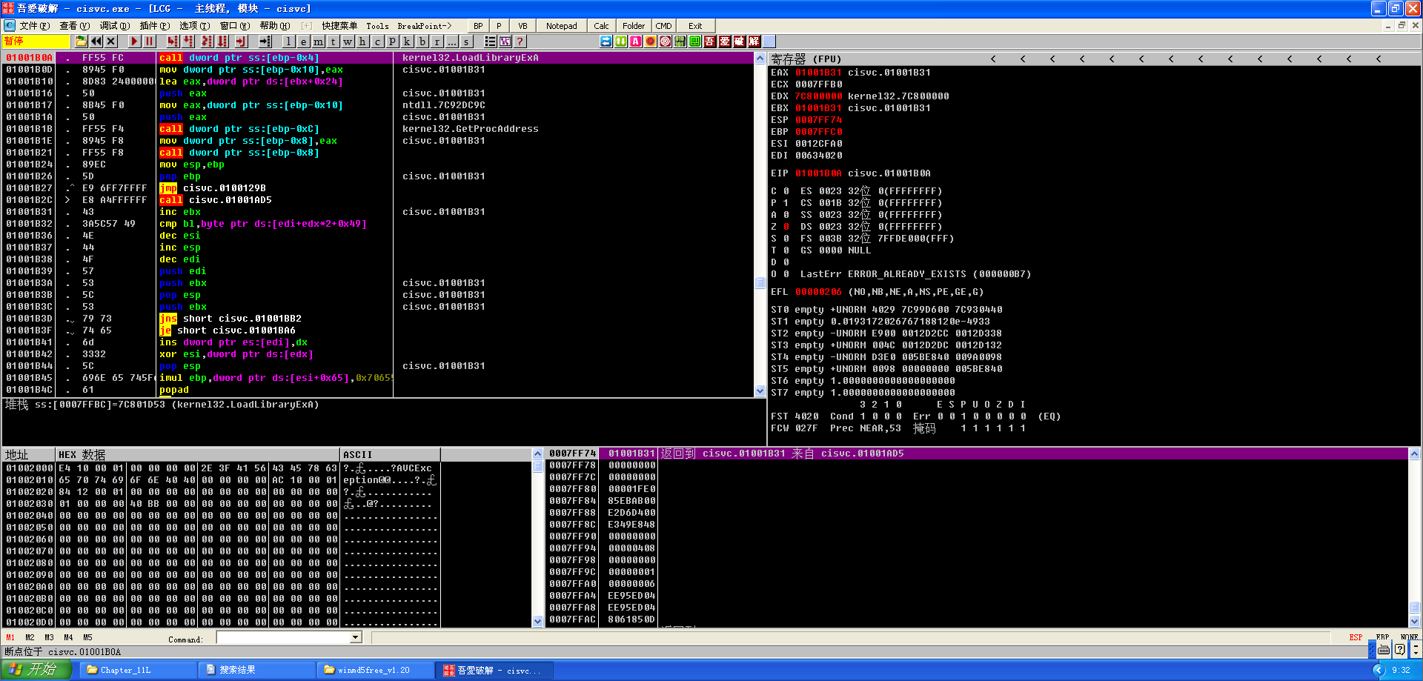Open the memory map 'm' icon
The image size is (1423, 681).
[x=318, y=41]
